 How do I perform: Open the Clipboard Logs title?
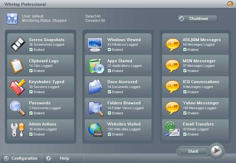click(44, 61)
